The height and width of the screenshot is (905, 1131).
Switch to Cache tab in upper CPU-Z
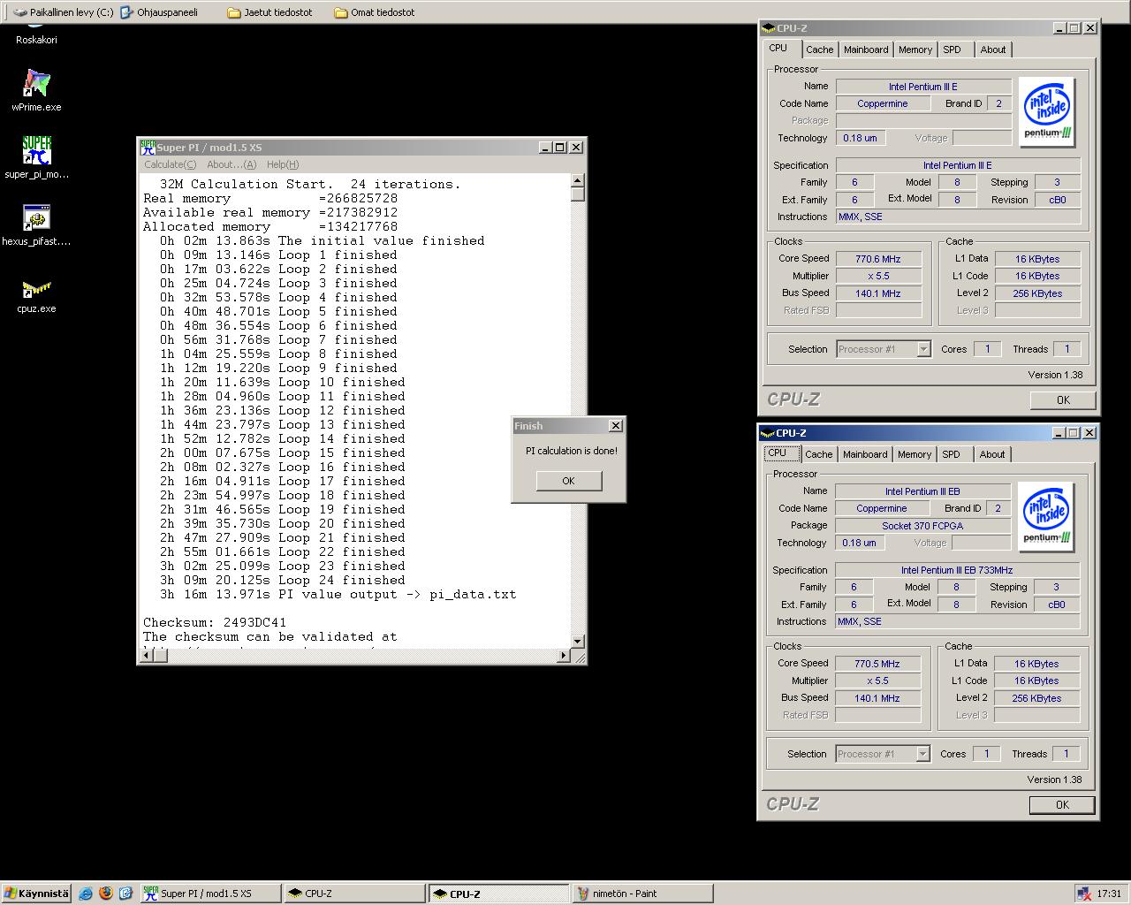point(819,49)
